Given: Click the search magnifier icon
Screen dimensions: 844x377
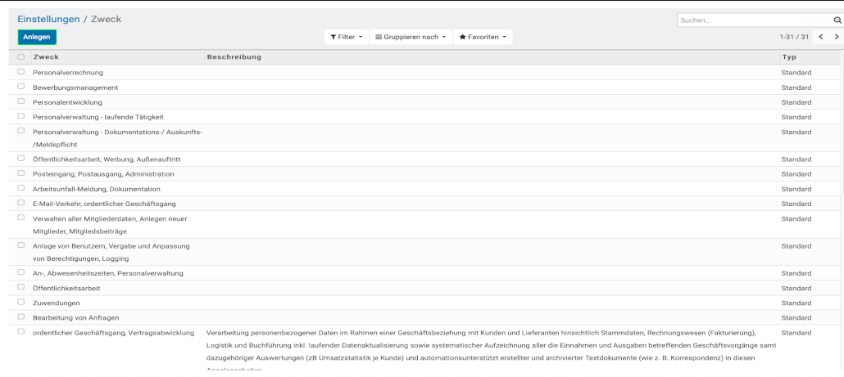Looking at the screenshot, I should (x=837, y=20).
